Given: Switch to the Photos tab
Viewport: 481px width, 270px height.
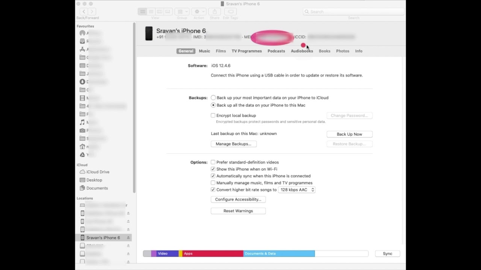Looking at the screenshot, I should pyautogui.click(x=343, y=51).
